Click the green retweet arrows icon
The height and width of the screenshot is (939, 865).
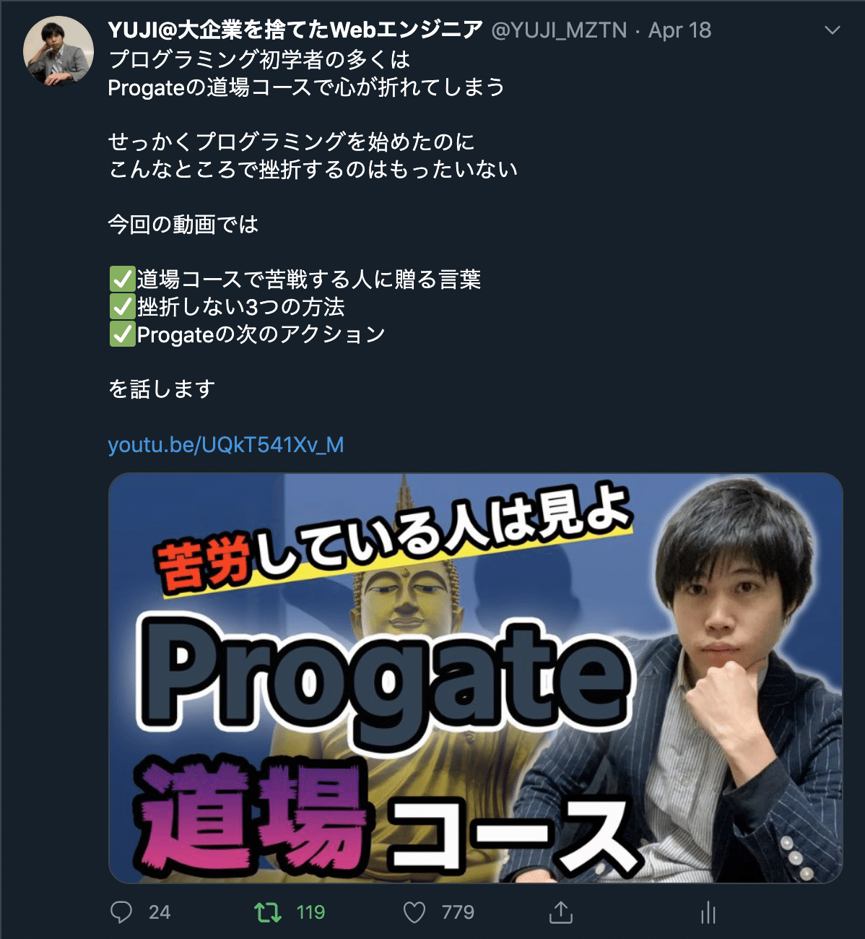pos(268,912)
